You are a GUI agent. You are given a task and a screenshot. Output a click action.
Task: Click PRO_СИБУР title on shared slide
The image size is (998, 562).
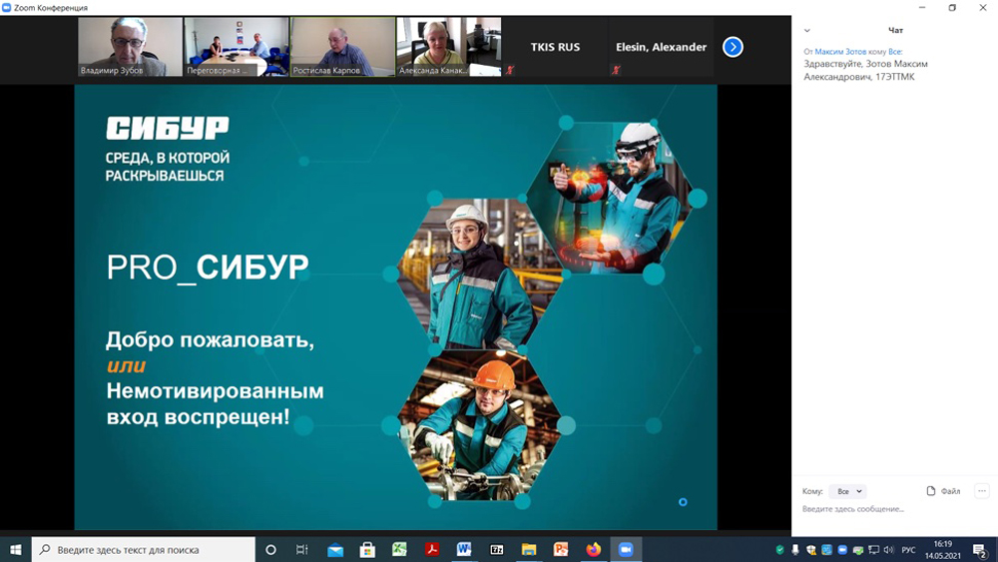coord(208,268)
